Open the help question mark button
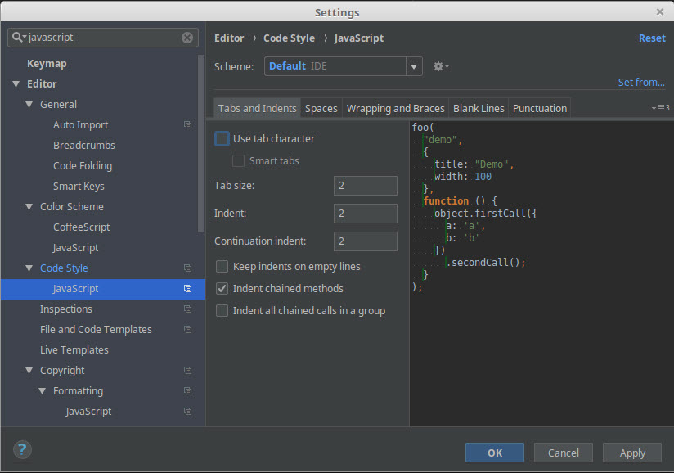 (22, 451)
